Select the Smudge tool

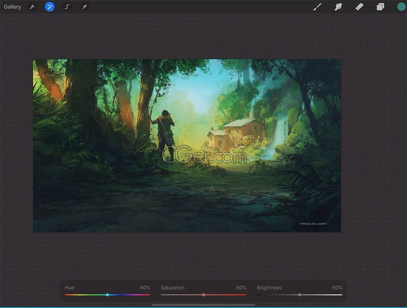[x=338, y=7]
